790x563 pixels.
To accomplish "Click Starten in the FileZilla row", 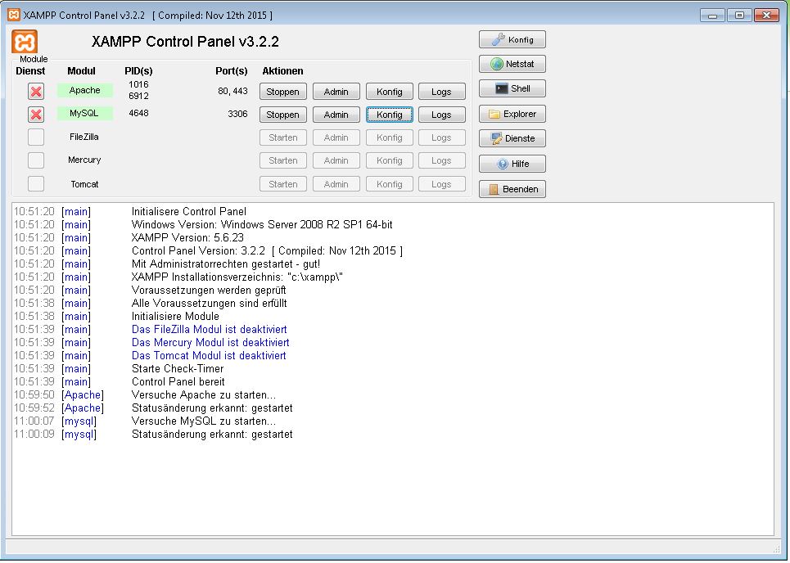I will (283, 137).
